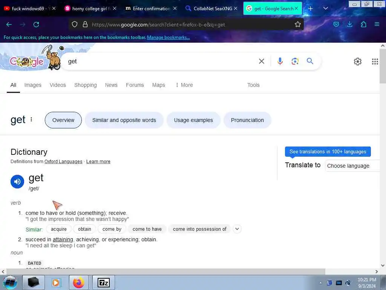Viewport: 386px width, 290px height.
Task: Select the Usage examples chip
Action: click(193, 120)
